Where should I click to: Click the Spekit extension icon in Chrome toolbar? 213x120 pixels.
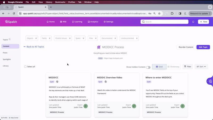[x=167, y=14]
